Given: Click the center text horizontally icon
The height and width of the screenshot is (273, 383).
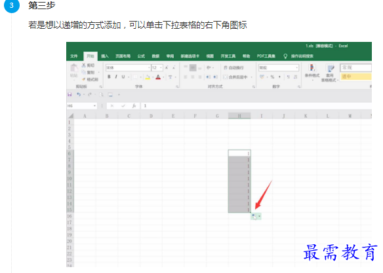Looking at the screenshot, I should tap(193, 77).
